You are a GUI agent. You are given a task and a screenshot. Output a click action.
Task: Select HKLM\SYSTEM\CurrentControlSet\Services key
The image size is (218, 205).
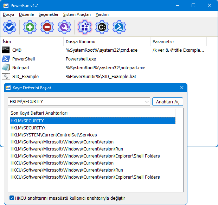[x=92, y=135]
